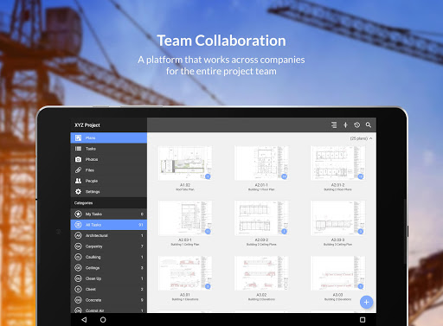Filter by Carpentry category

click(109, 246)
